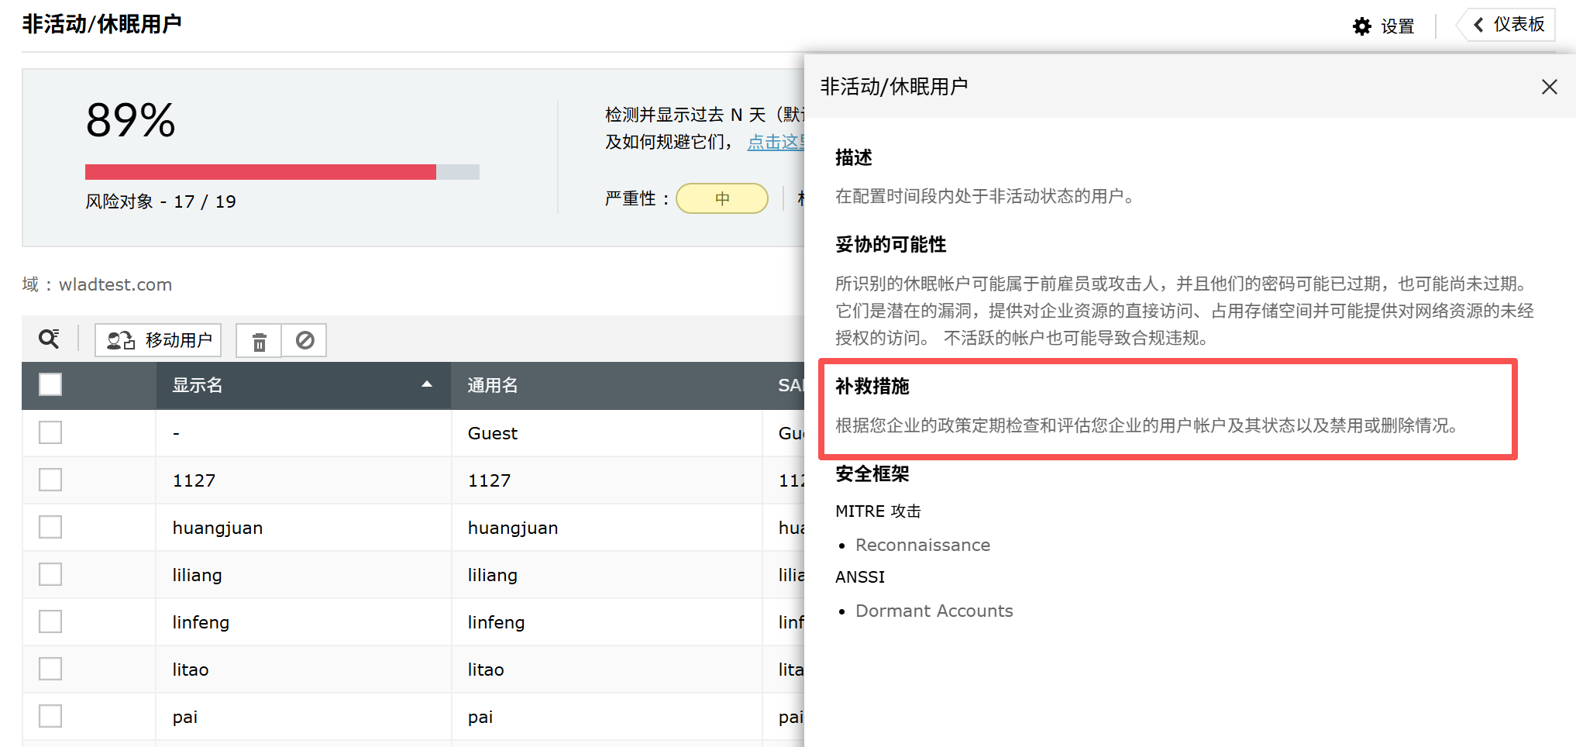Toggle the select-all checkbox in table header
This screenshot has height=747, width=1576.
[x=50, y=384]
